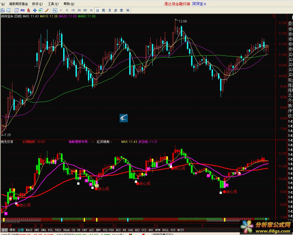Select the KDJ indicator tab

(137, 230)
